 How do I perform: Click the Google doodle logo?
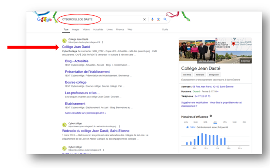tap(44, 20)
